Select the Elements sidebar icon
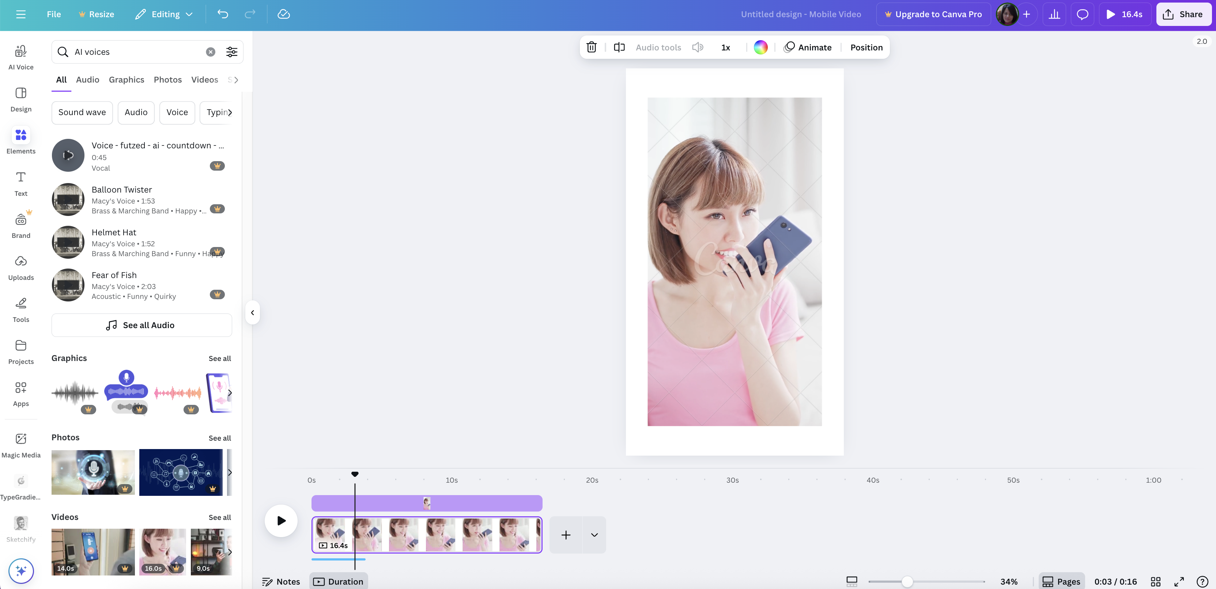Screen dimensions: 1216x589 click(x=20, y=140)
